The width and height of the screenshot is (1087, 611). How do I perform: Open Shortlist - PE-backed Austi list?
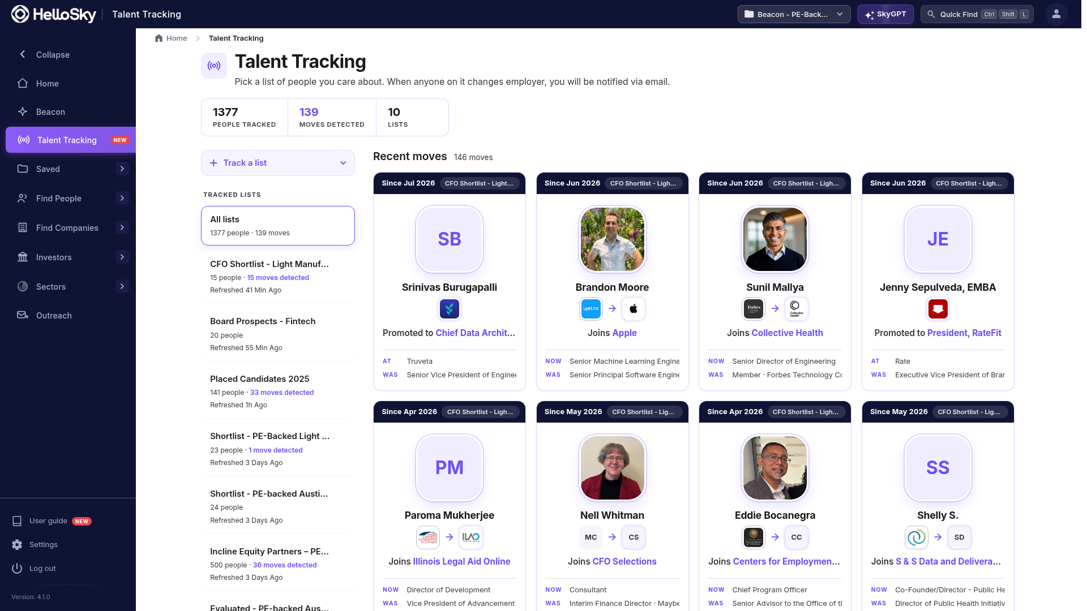tap(278, 506)
